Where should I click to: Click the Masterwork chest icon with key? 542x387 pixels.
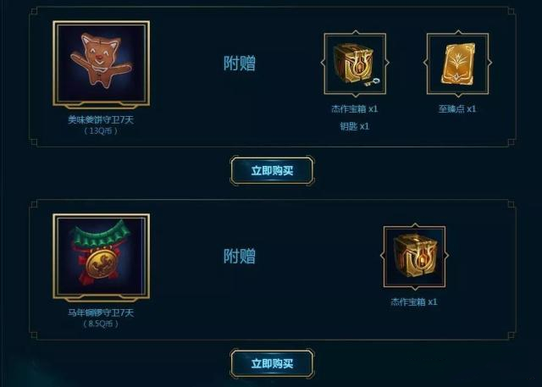pyautogui.click(x=355, y=64)
